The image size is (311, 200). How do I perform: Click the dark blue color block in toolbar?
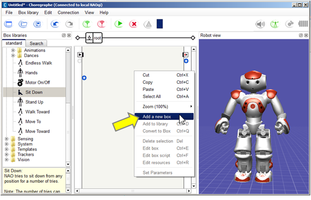(160, 24)
